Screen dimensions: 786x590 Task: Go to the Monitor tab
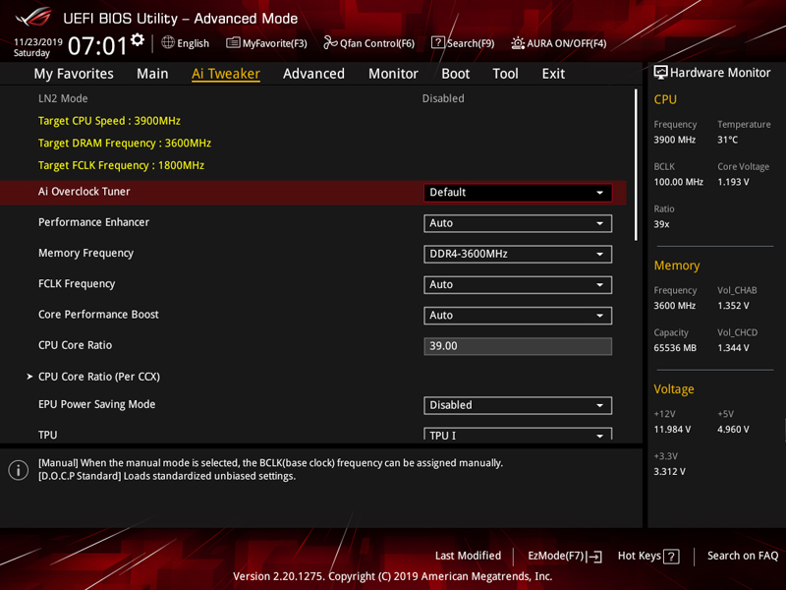393,74
